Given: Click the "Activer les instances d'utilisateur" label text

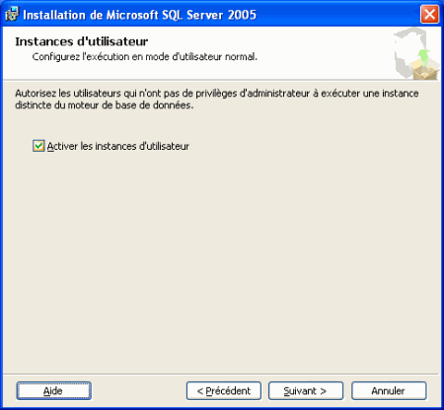Looking at the screenshot, I should tap(118, 146).
